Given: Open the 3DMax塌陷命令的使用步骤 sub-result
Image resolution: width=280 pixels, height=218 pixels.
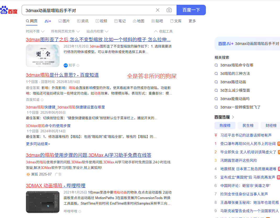Looking at the screenshot, I should (x=48, y=126).
